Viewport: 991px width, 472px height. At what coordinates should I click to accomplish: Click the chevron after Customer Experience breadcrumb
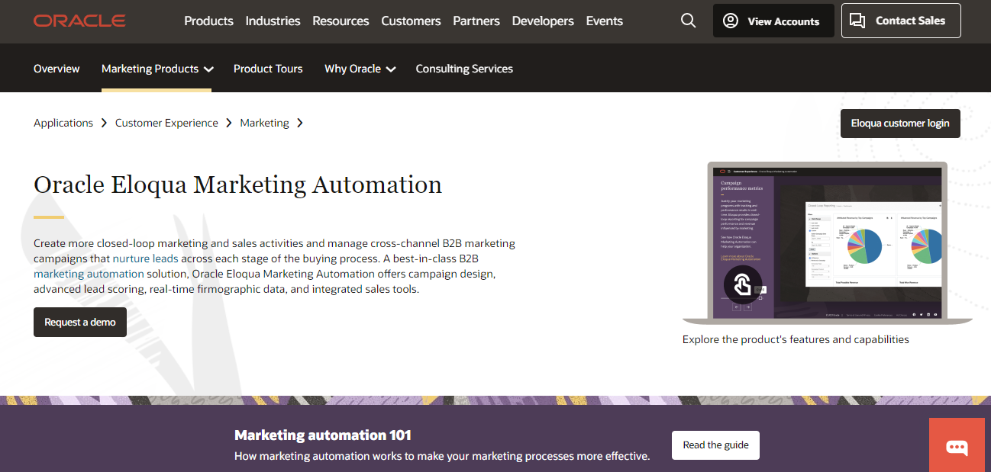(229, 123)
